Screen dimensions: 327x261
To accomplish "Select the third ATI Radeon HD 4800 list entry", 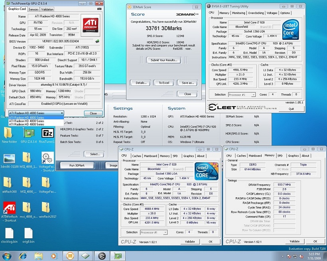I will pos(36,124).
